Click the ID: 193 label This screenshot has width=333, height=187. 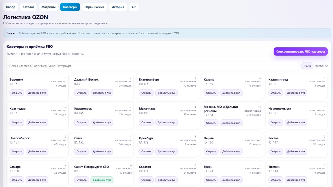pos(144,113)
